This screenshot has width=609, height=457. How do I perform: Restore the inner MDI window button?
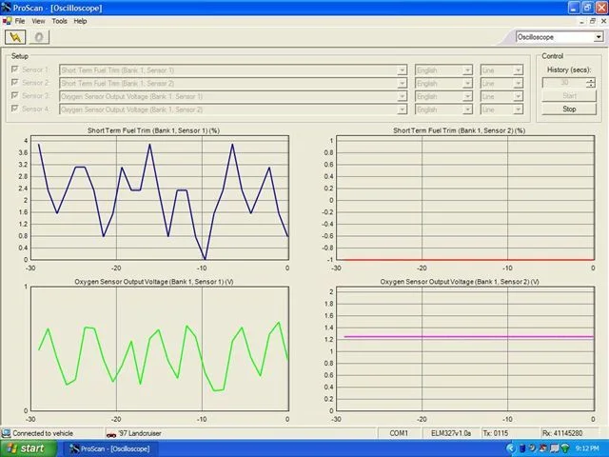592,21
